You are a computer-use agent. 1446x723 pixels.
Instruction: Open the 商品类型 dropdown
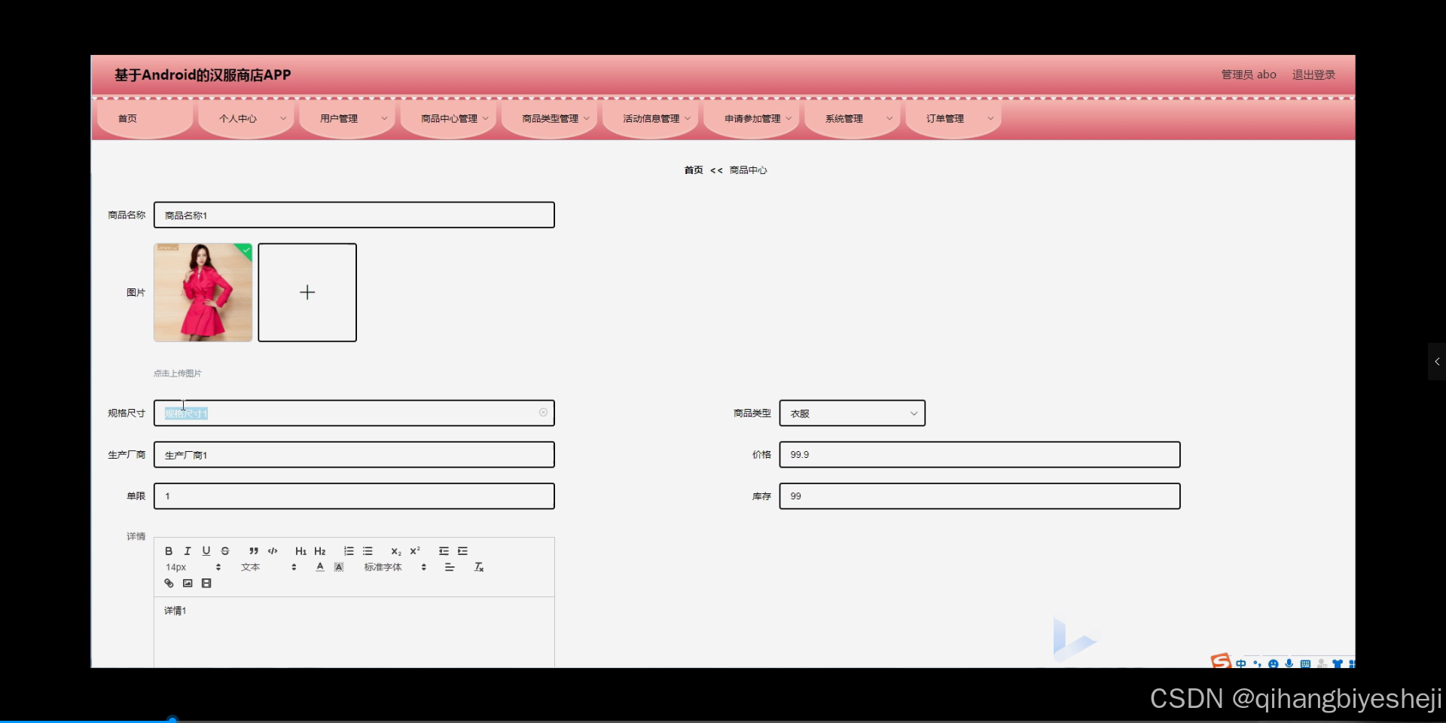pyautogui.click(x=852, y=413)
